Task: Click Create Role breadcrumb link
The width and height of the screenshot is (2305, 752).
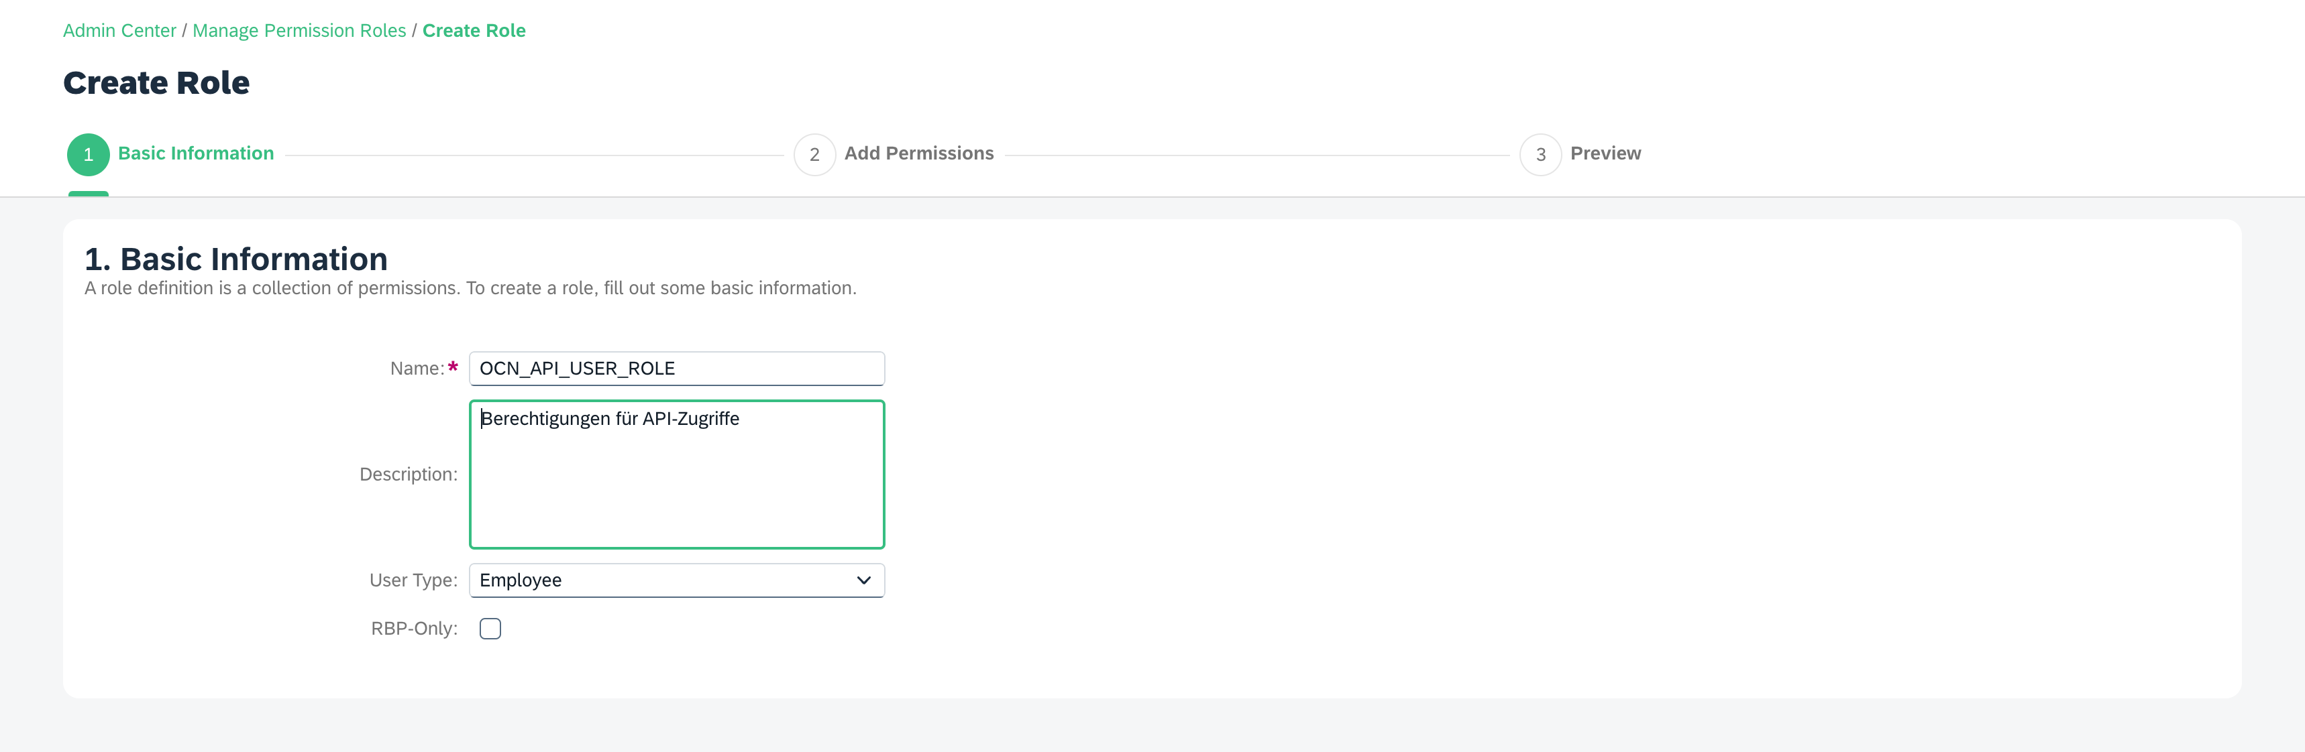Action: pyautogui.click(x=474, y=30)
